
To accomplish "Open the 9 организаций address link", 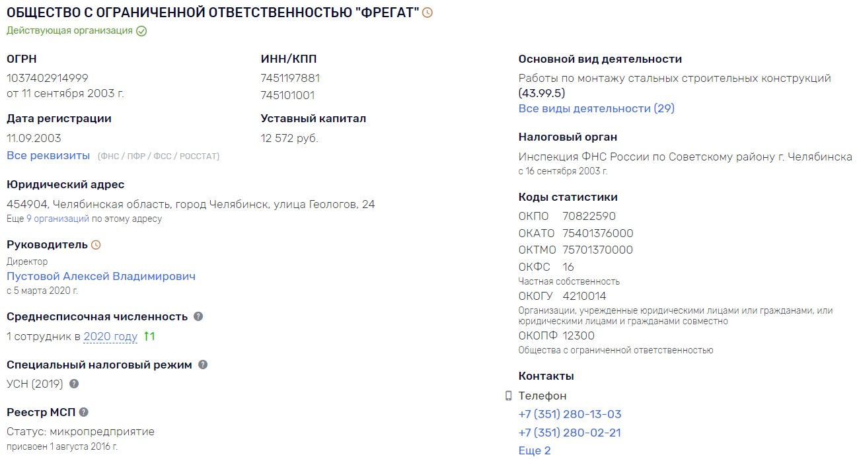I will coord(57,219).
